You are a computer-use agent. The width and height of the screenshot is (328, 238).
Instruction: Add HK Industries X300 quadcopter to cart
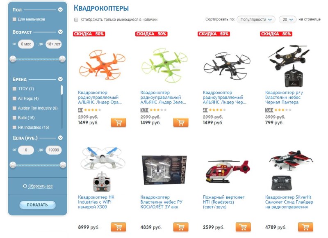(x=118, y=227)
